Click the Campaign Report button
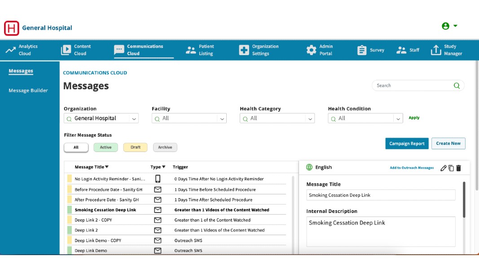The height and width of the screenshot is (269, 479). click(407, 143)
